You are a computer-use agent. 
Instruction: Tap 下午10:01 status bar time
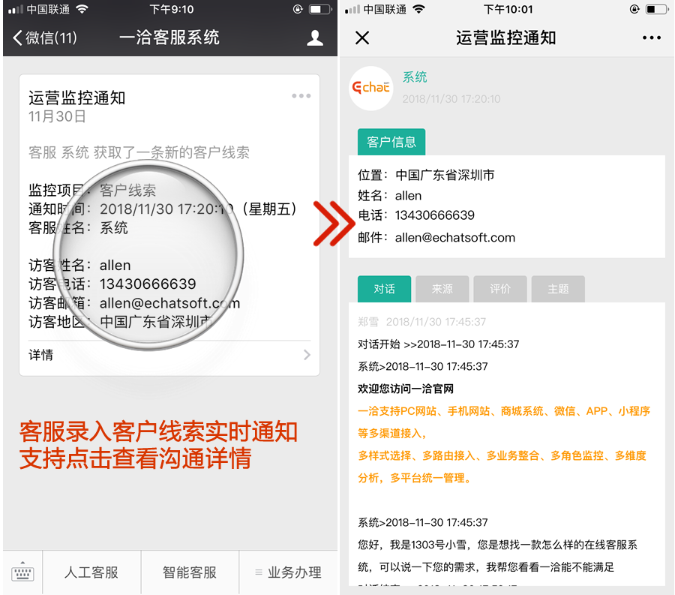tap(508, 10)
